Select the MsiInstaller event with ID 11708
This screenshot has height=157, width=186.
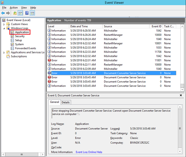(111, 52)
